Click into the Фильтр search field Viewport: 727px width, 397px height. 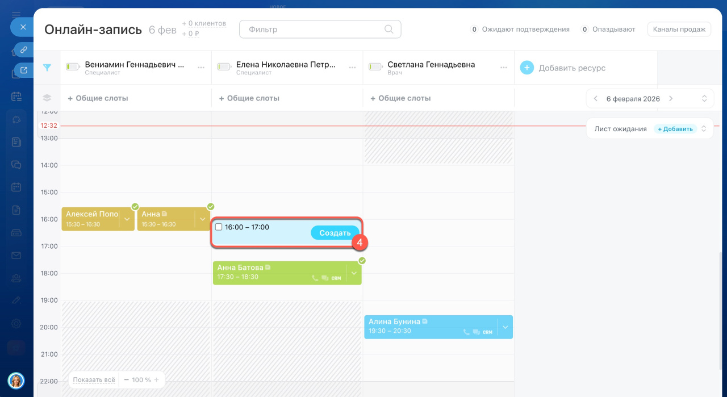pos(320,29)
